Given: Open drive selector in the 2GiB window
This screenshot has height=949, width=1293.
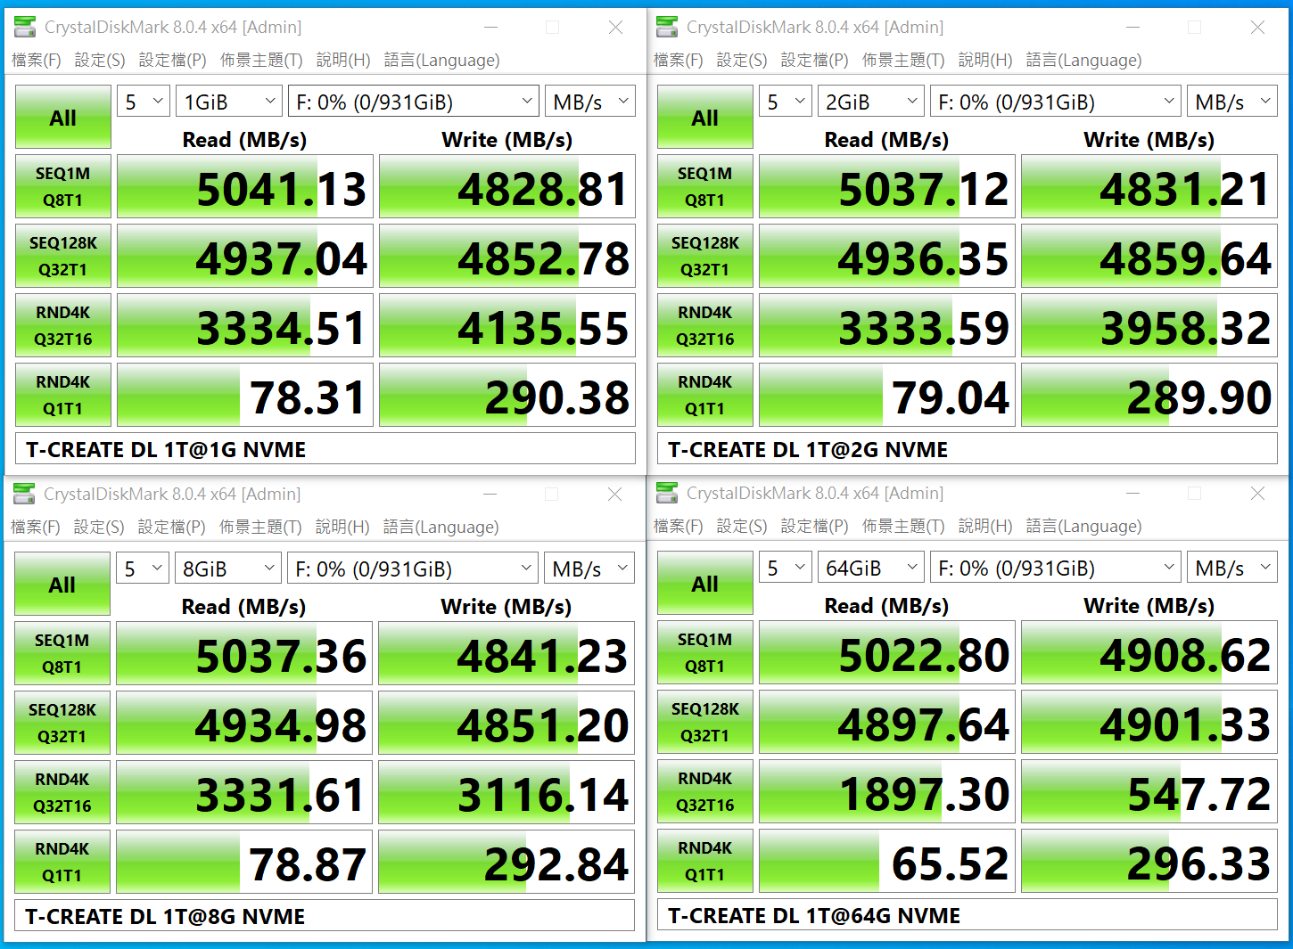Looking at the screenshot, I should point(1056,102).
